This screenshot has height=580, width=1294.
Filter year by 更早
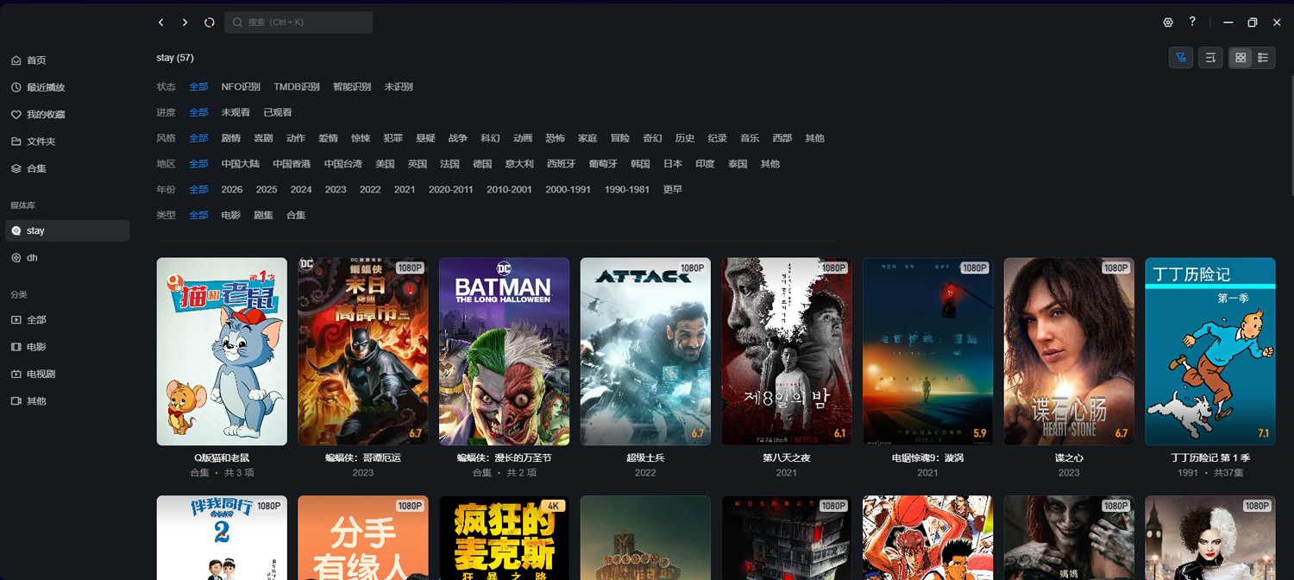pyautogui.click(x=673, y=189)
